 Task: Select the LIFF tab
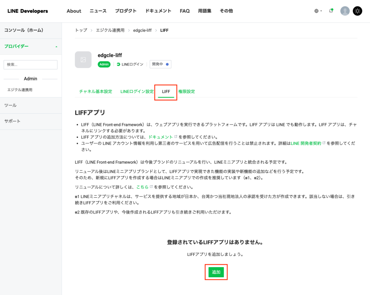(x=166, y=92)
